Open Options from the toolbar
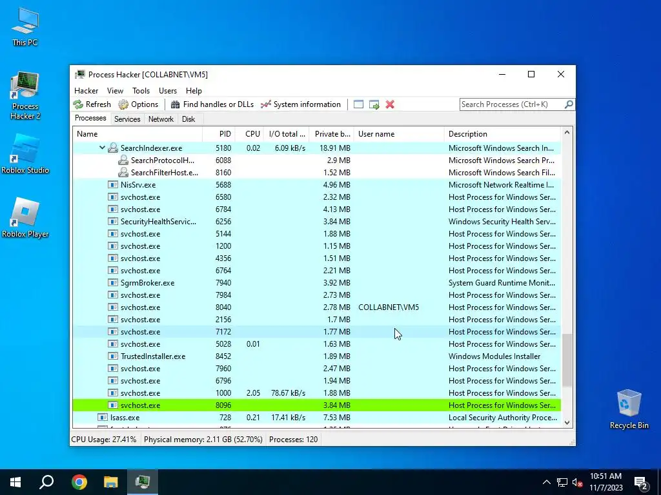661x495 pixels. click(138, 104)
